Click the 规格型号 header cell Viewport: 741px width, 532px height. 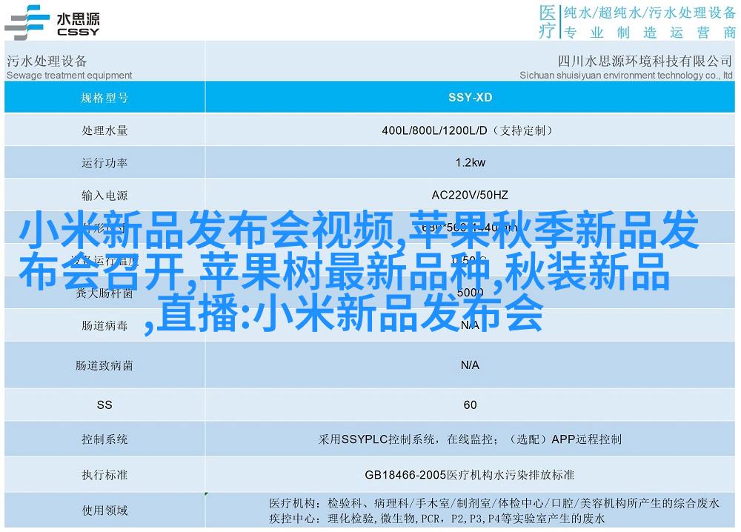click(104, 98)
